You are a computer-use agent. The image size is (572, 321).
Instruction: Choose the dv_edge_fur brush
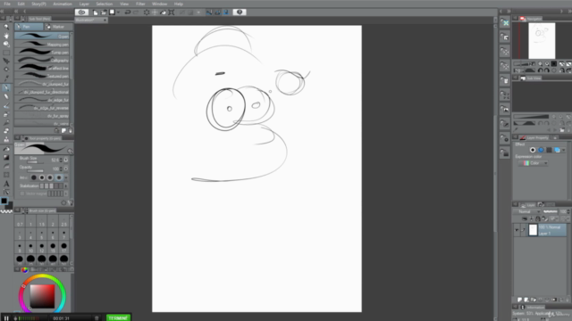pos(42,100)
